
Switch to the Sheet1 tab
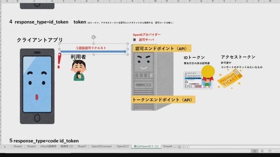(x=18, y=147)
